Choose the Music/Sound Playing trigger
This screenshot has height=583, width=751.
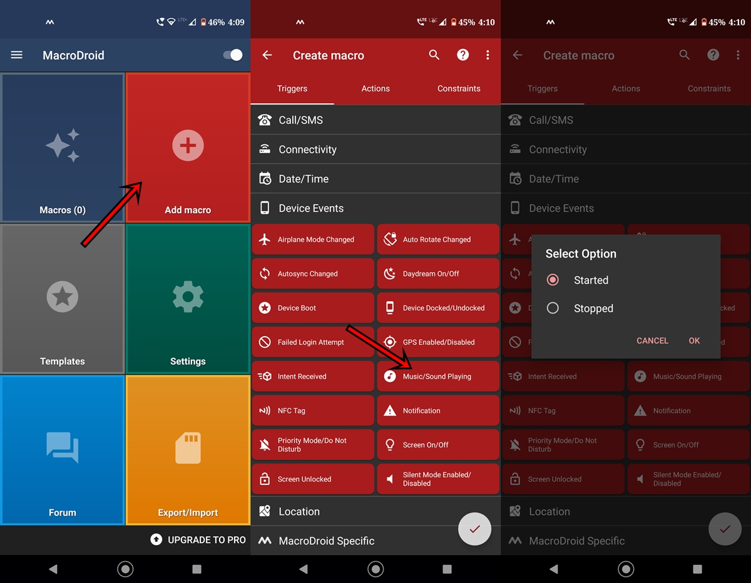[x=437, y=376]
